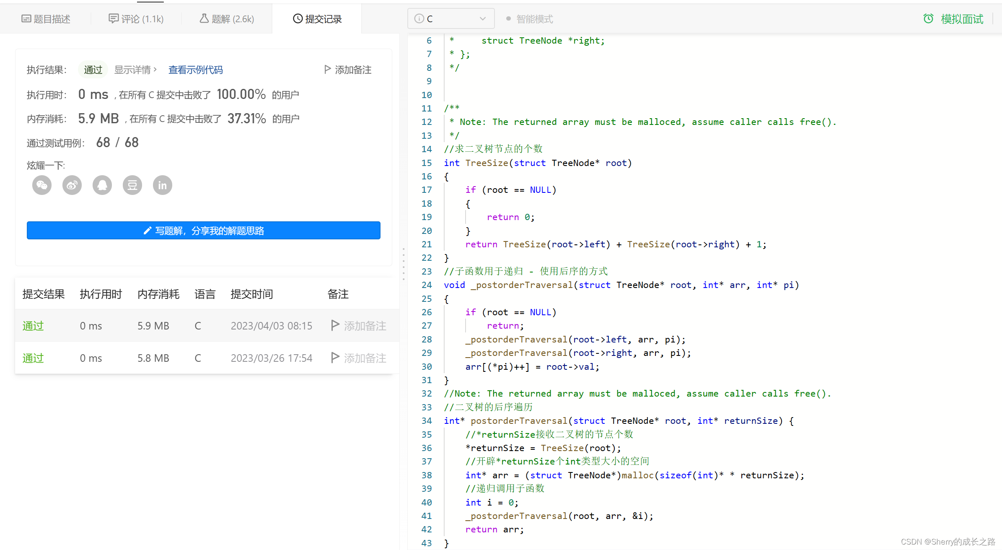This screenshot has height=550, width=1002.
Task: Click the flag icon beside 添加备注 at top
Action: (x=328, y=70)
